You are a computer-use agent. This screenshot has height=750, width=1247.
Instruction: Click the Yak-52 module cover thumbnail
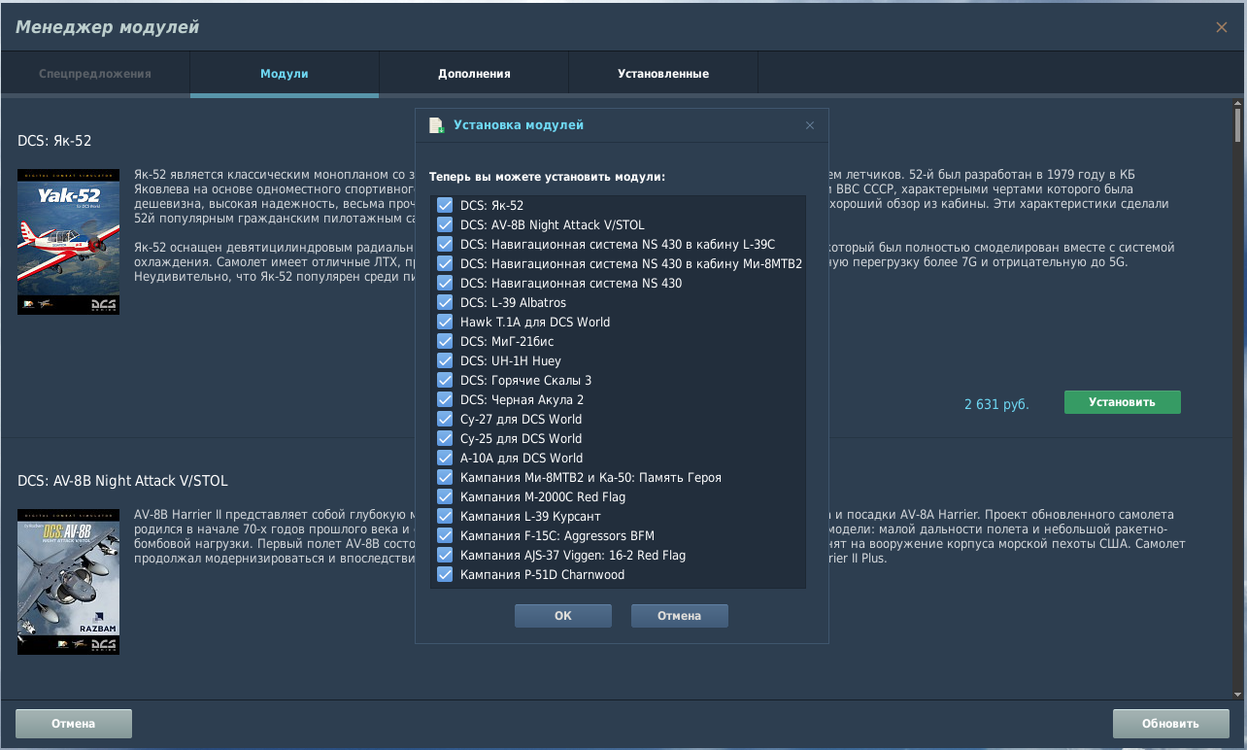[x=68, y=242]
